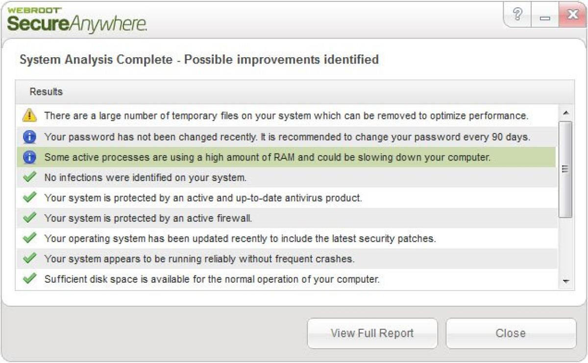Click the checkmark beside the system reliability message
This screenshot has width=588, height=363.
[29, 259]
